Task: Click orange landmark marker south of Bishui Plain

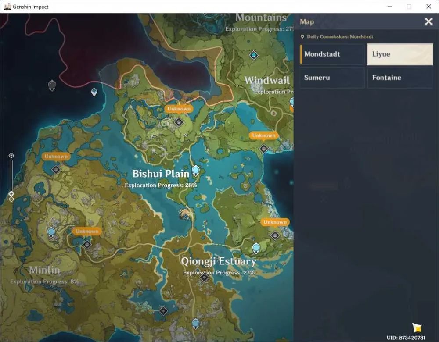Action: point(185,214)
